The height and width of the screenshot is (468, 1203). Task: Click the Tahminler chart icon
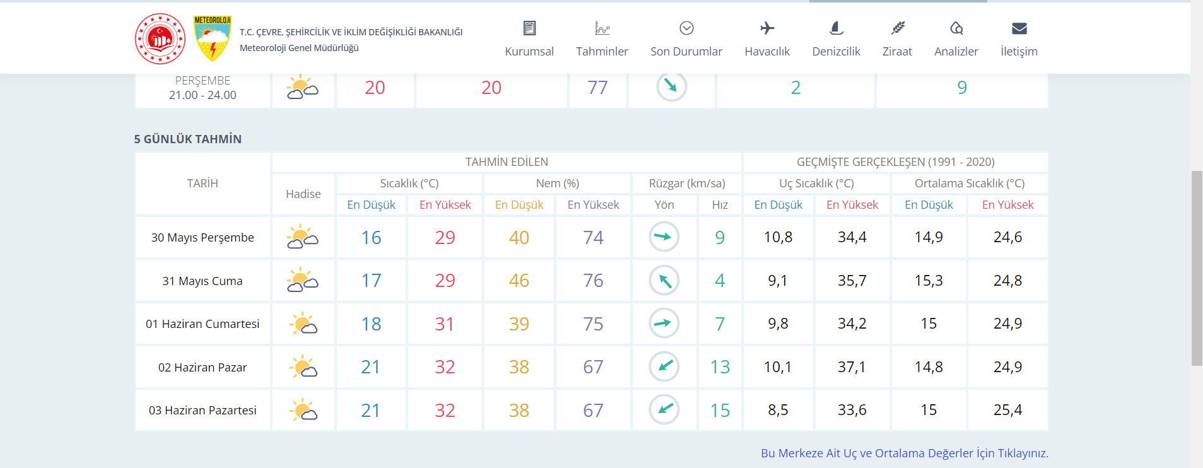pos(602,28)
